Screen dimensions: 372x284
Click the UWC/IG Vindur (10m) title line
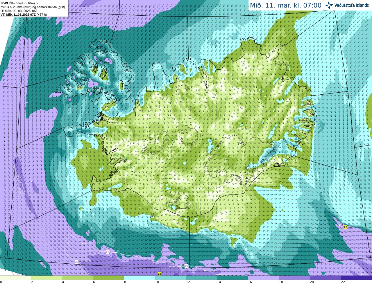coord(20,3)
